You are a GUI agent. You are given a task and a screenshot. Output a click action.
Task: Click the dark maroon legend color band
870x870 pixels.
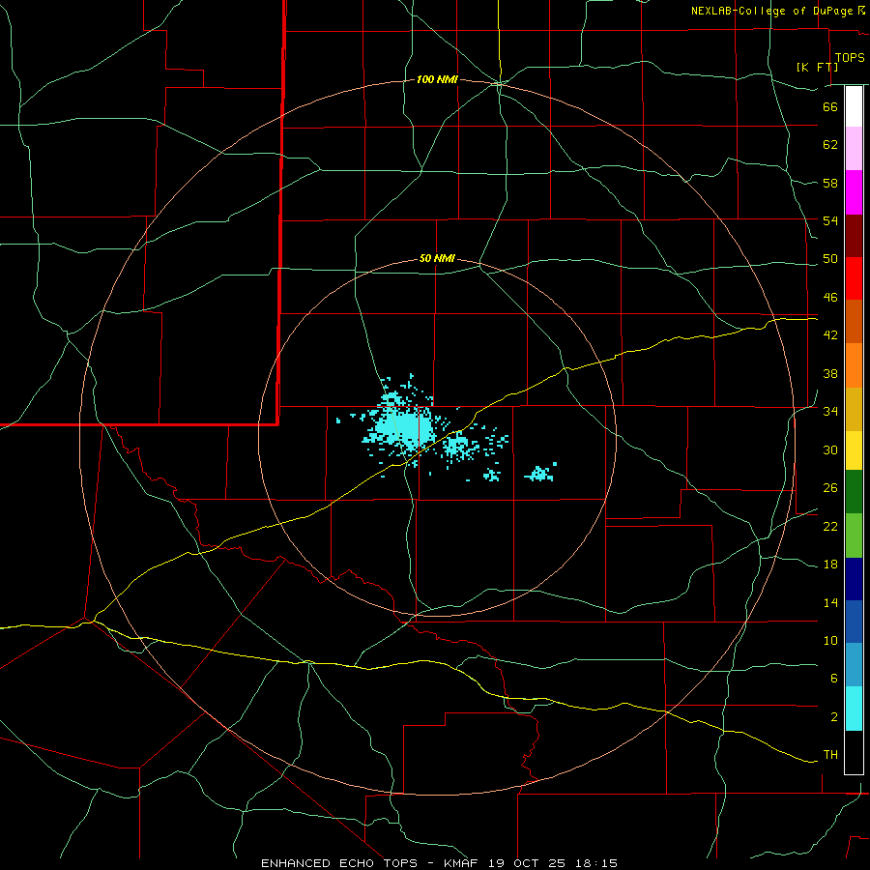click(854, 235)
